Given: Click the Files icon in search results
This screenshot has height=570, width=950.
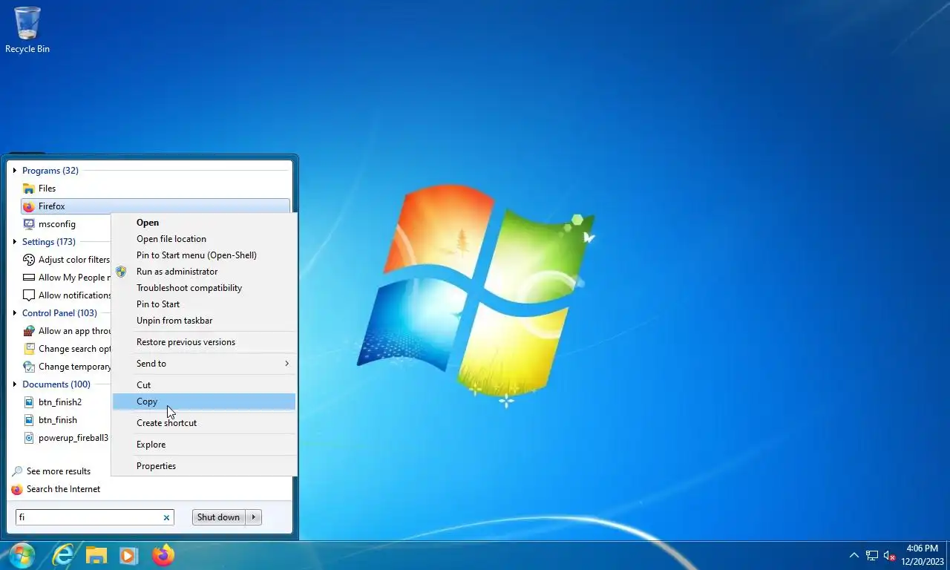Looking at the screenshot, I should pyautogui.click(x=29, y=189).
